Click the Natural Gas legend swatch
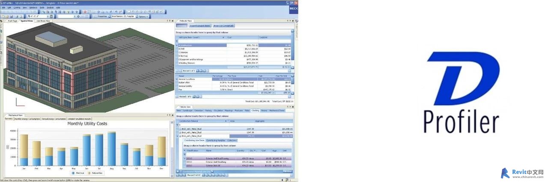This screenshot has width=548, height=182. (89, 173)
